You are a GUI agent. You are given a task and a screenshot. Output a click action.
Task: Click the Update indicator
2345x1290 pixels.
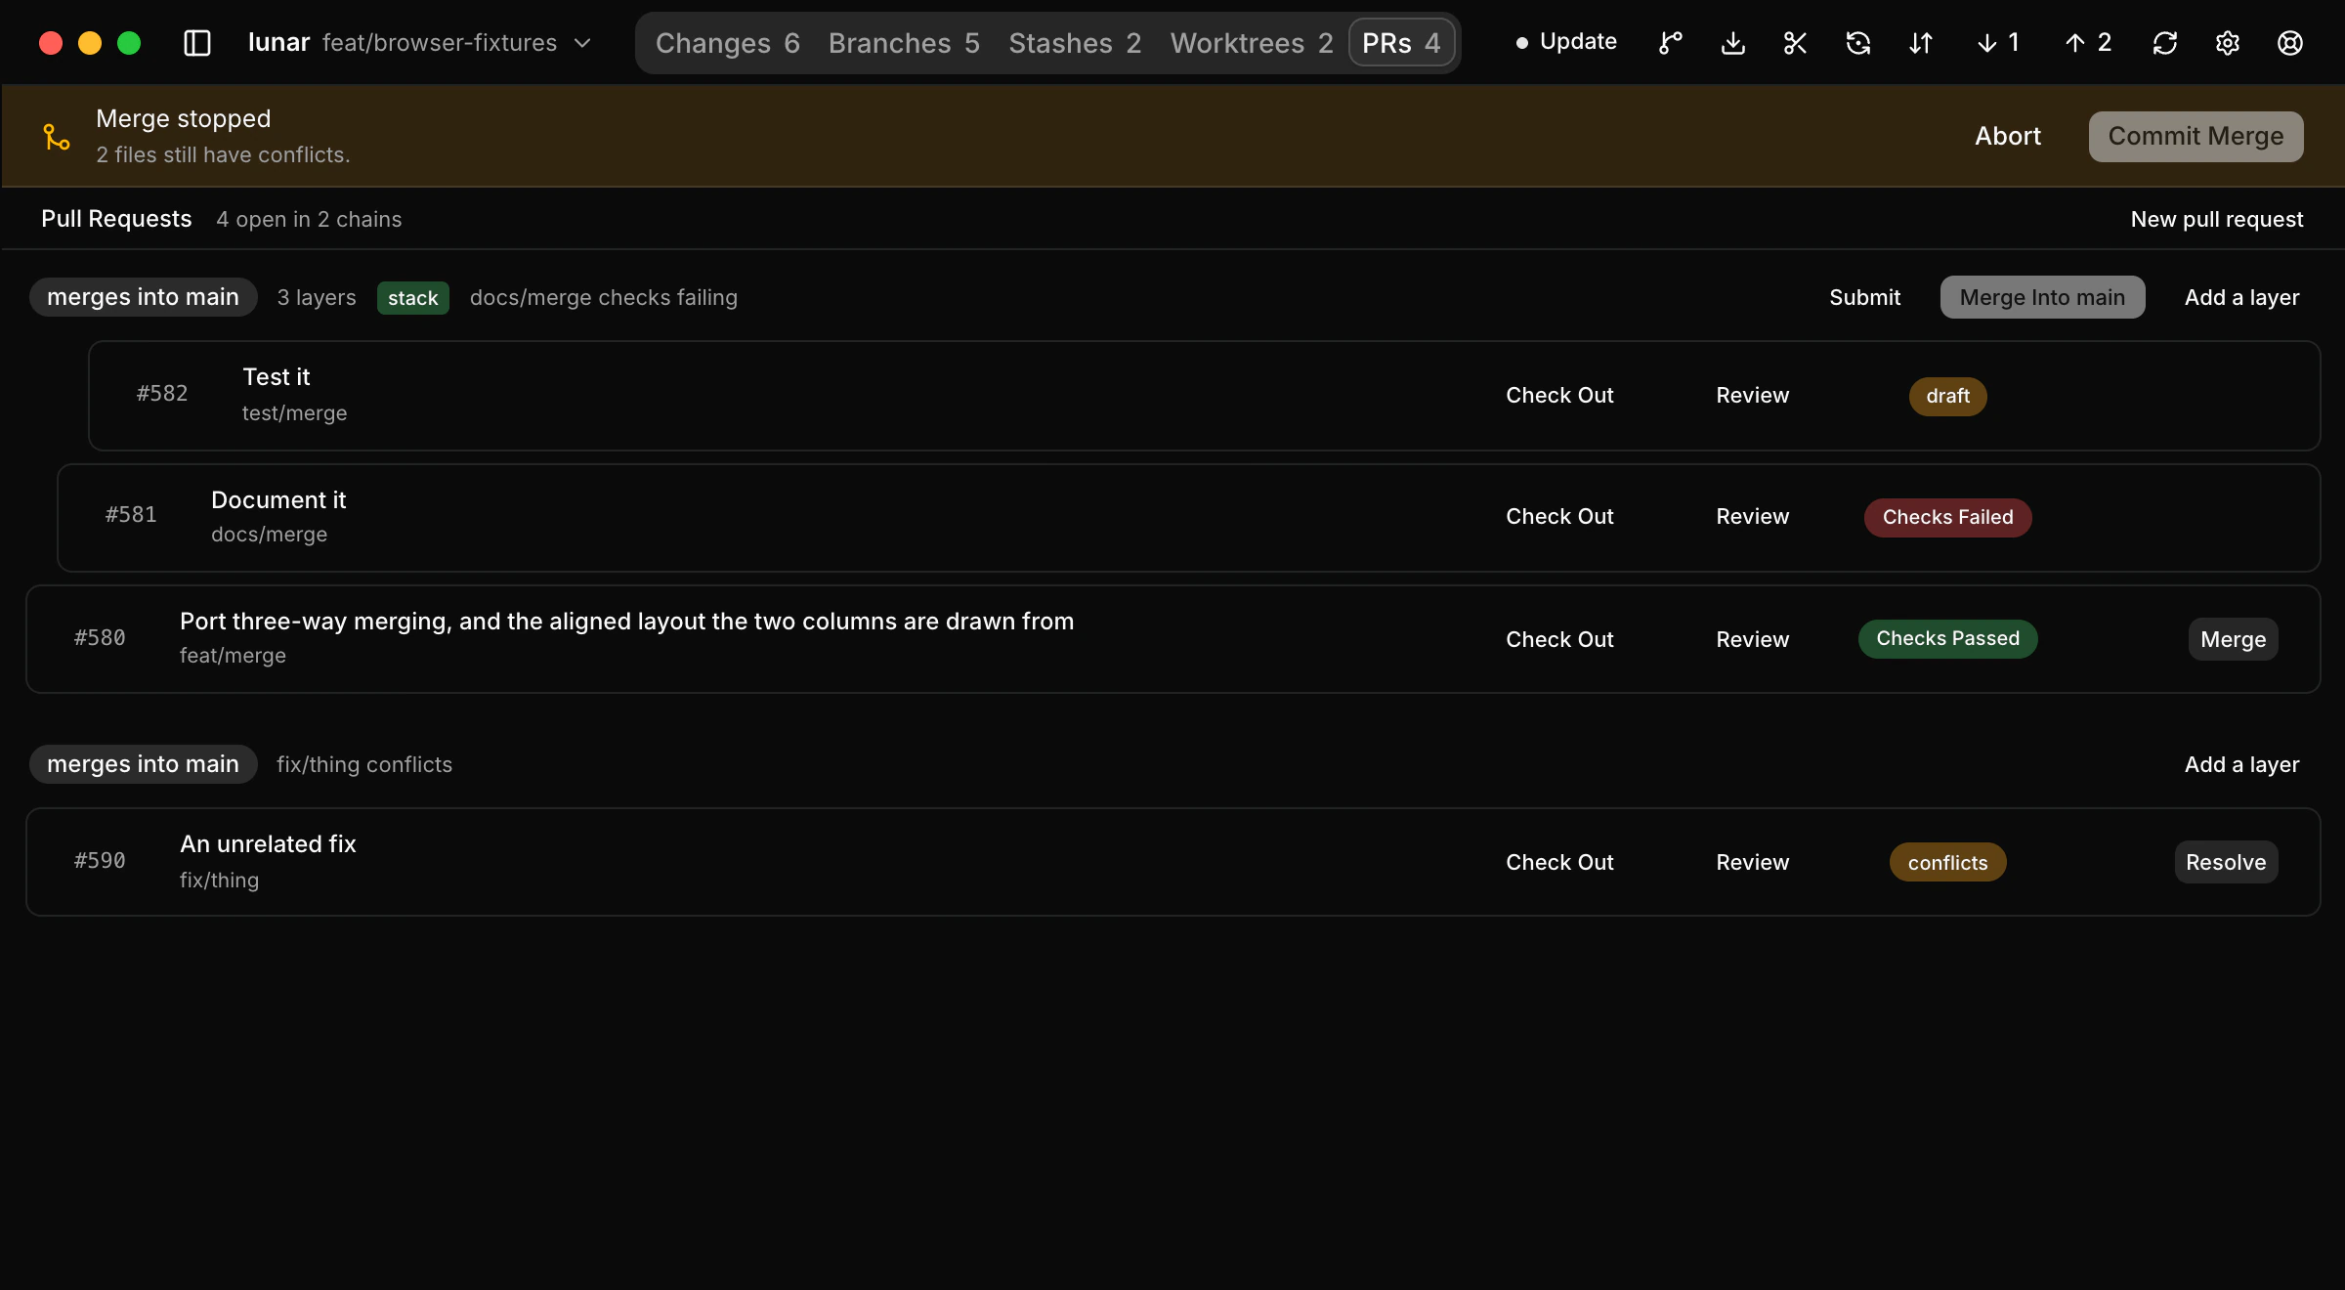(x=1566, y=42)
